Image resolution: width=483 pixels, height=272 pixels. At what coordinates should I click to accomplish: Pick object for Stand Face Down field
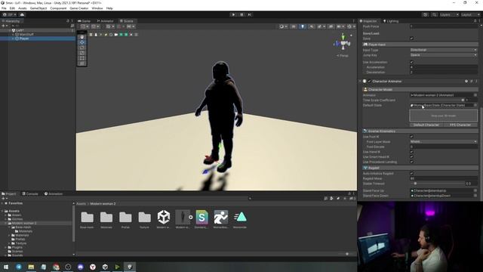pos(475,196)
